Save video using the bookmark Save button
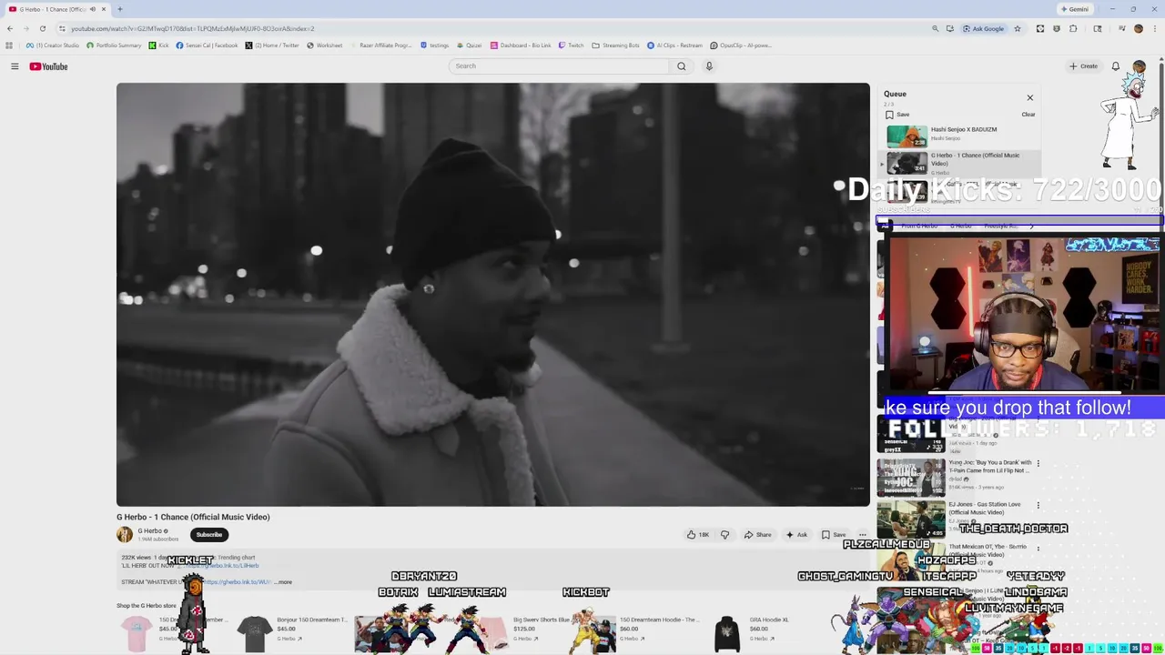 pyautogui.click(x=834, y=535)
